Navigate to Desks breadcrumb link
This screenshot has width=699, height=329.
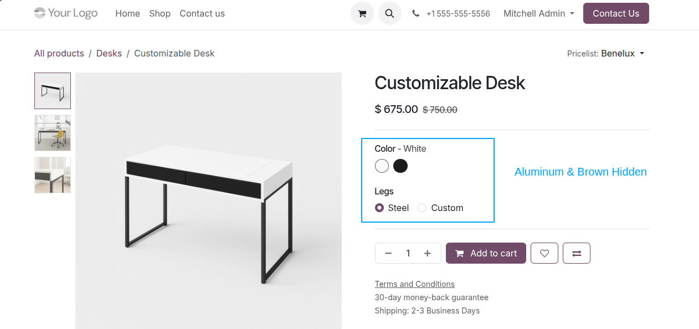click(109, 53)
